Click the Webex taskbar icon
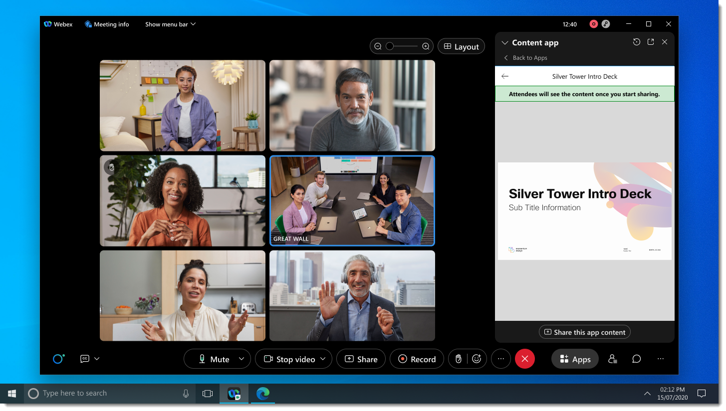This screenshot has width=726, height=411. [x=234, y=394]
